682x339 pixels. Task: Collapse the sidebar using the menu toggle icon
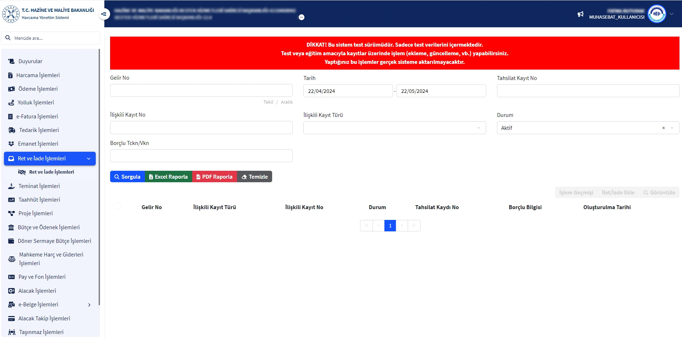(104, 14)
